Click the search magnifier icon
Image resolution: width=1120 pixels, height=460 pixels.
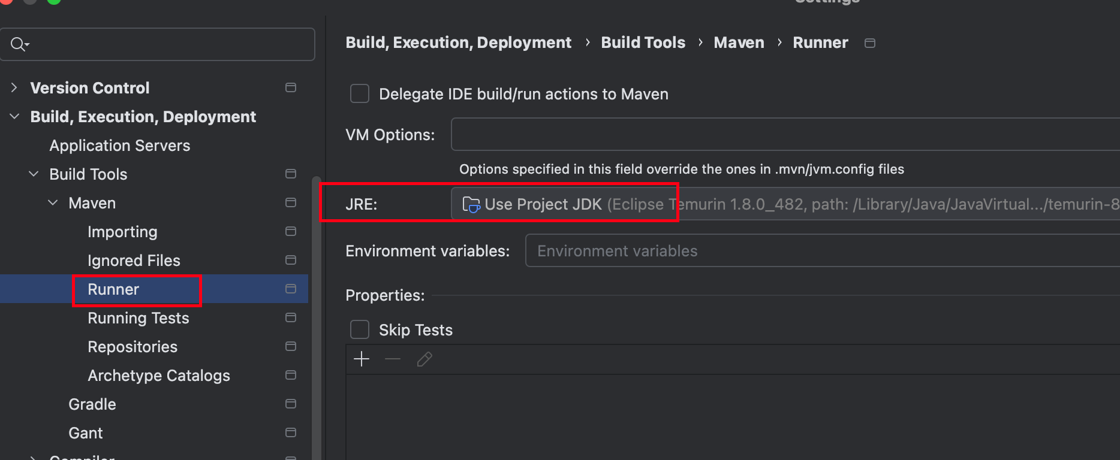coord(19,44)
